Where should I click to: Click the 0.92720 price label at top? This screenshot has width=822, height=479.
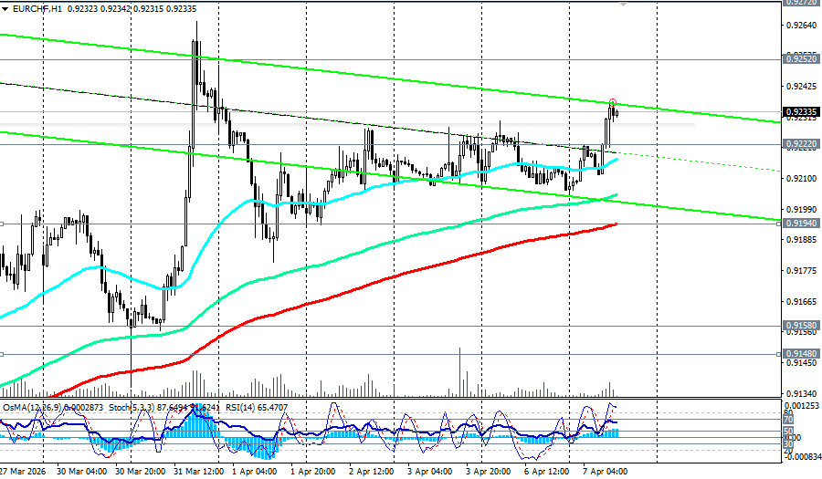tap(800, 3)
